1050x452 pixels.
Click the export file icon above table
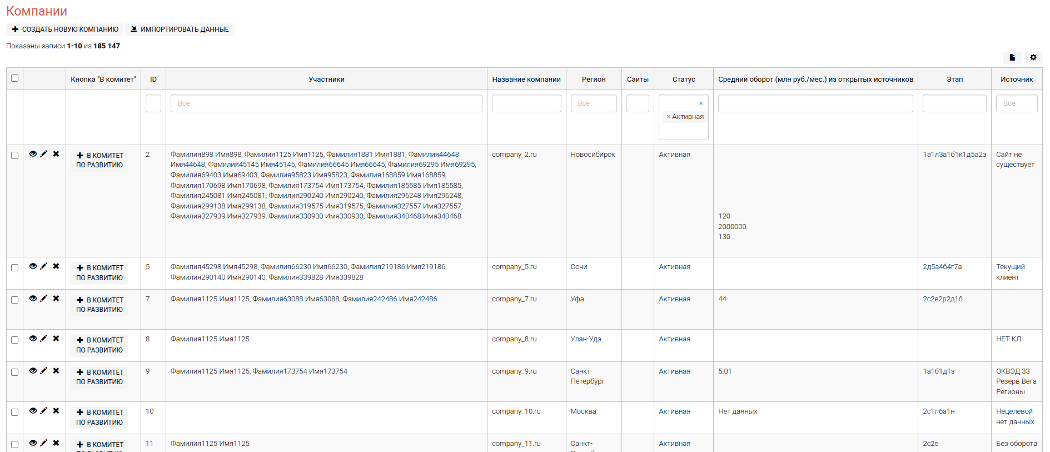pyautogui.click(x=1012, y=57)
